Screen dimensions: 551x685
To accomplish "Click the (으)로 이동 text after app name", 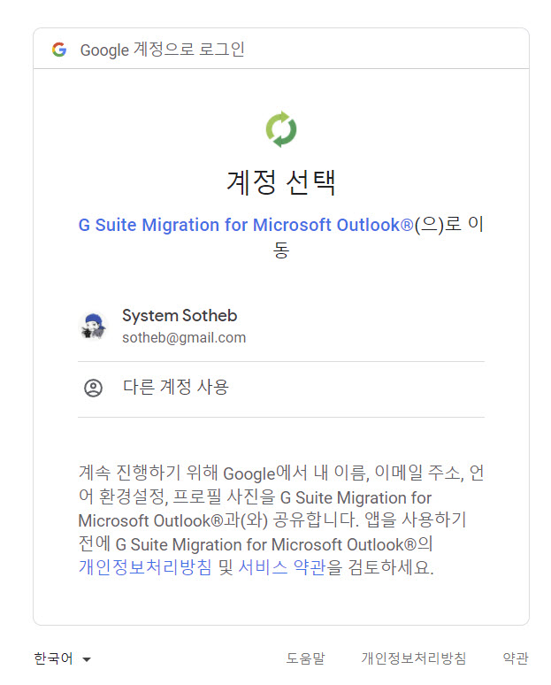I will [448, 225].
